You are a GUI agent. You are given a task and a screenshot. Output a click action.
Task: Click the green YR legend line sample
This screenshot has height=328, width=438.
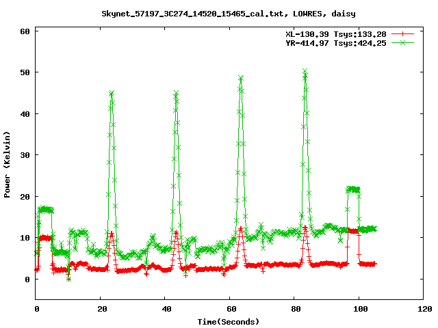[402, 42]
